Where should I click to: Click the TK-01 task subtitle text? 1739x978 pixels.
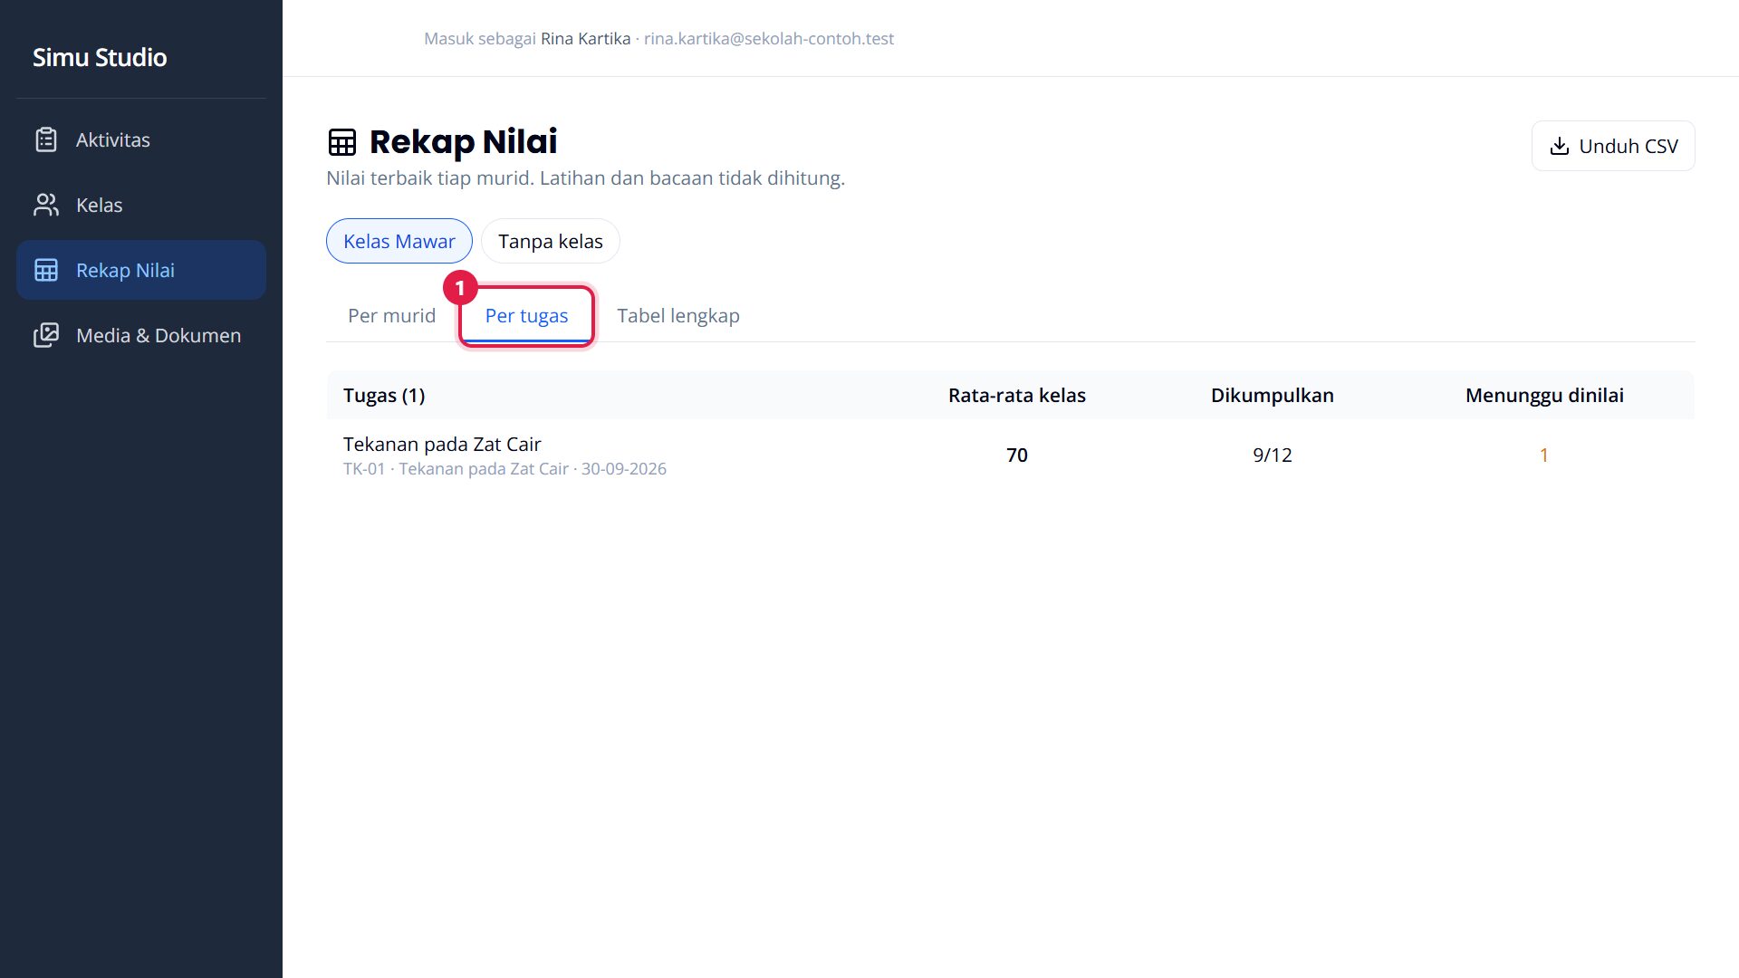(504, 468)
